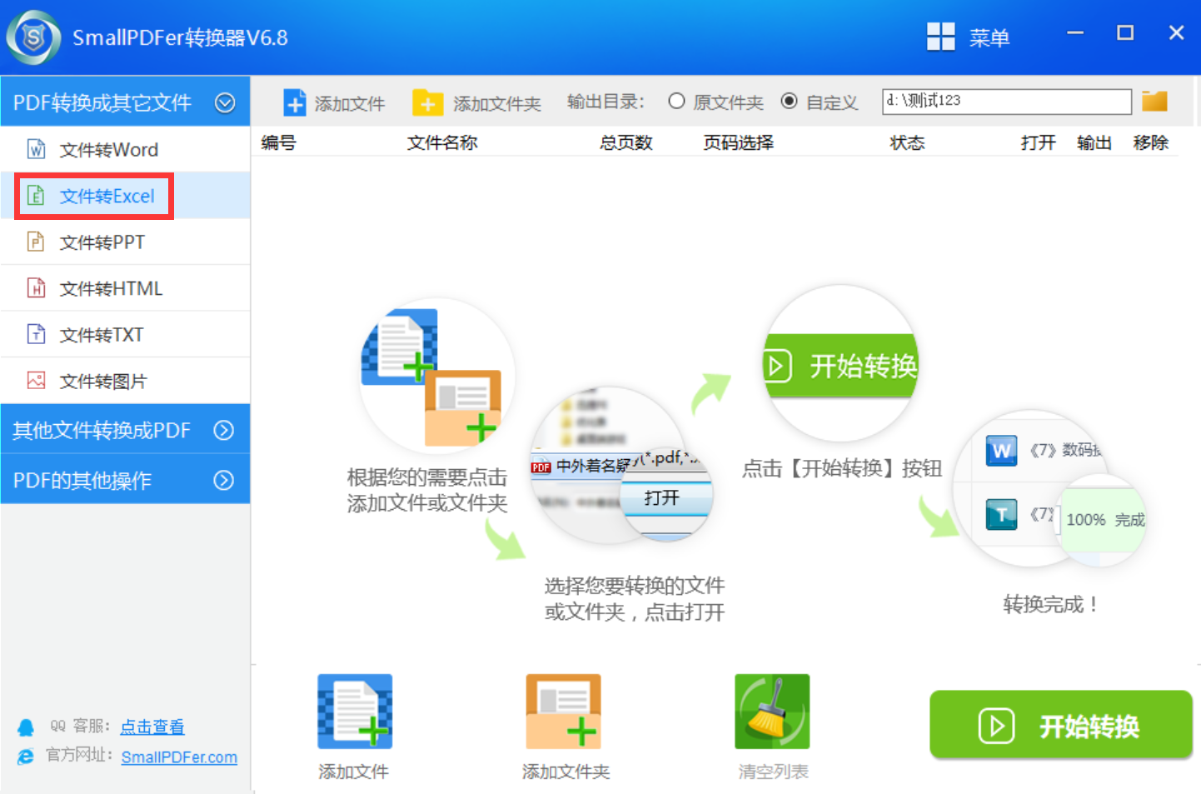Select 文件转Word menu item

point(126,149)
